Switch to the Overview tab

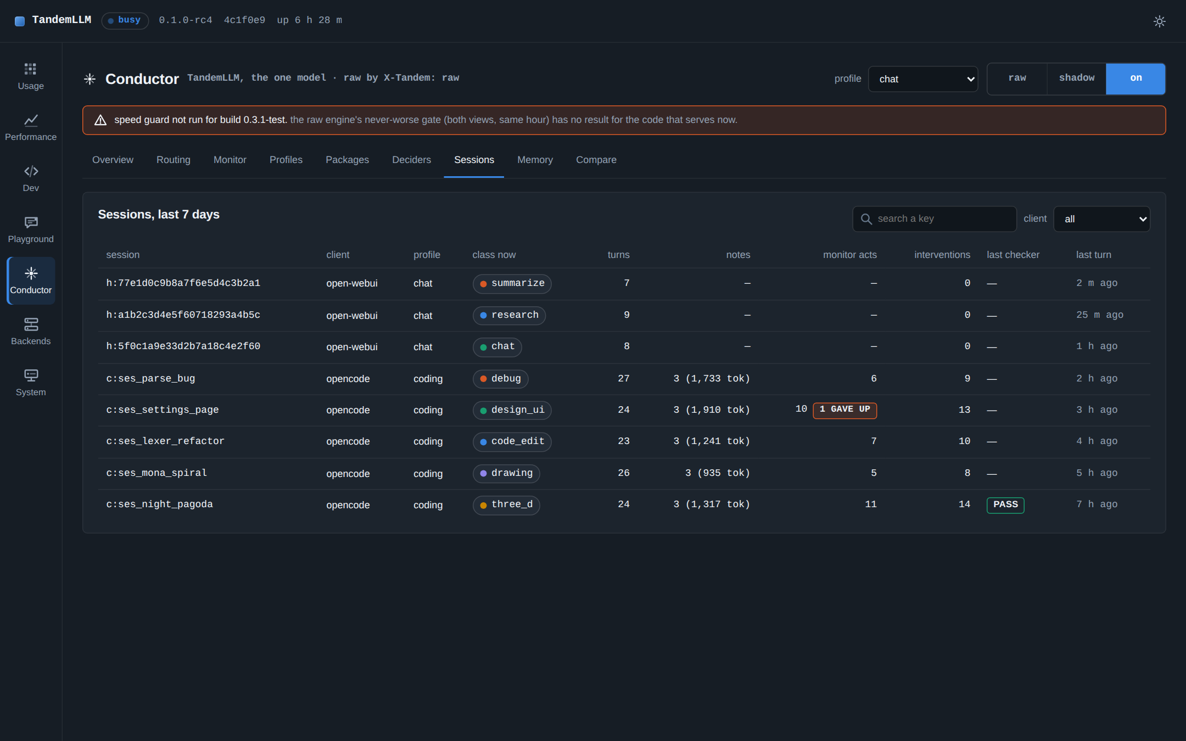click(113, 160)
